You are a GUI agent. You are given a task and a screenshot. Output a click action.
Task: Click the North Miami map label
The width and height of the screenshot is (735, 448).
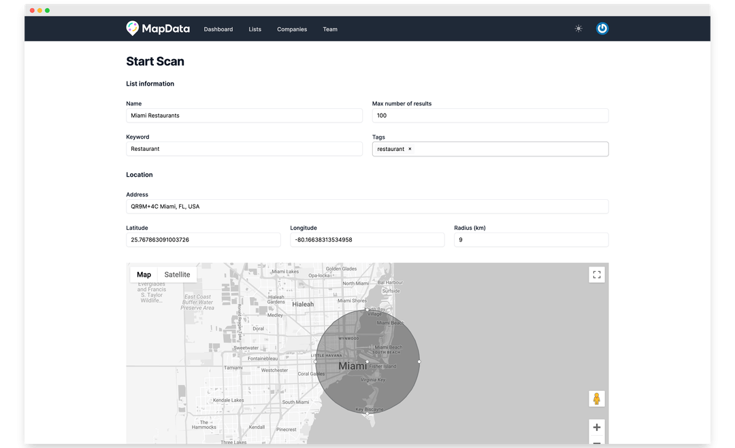point(355,283)
